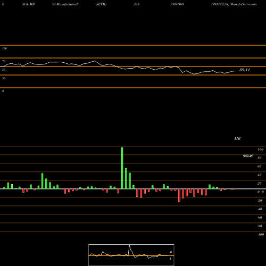The image size is (266, 266).
Task: Click the 983.26 price label
Action: [x=248, y=156]
